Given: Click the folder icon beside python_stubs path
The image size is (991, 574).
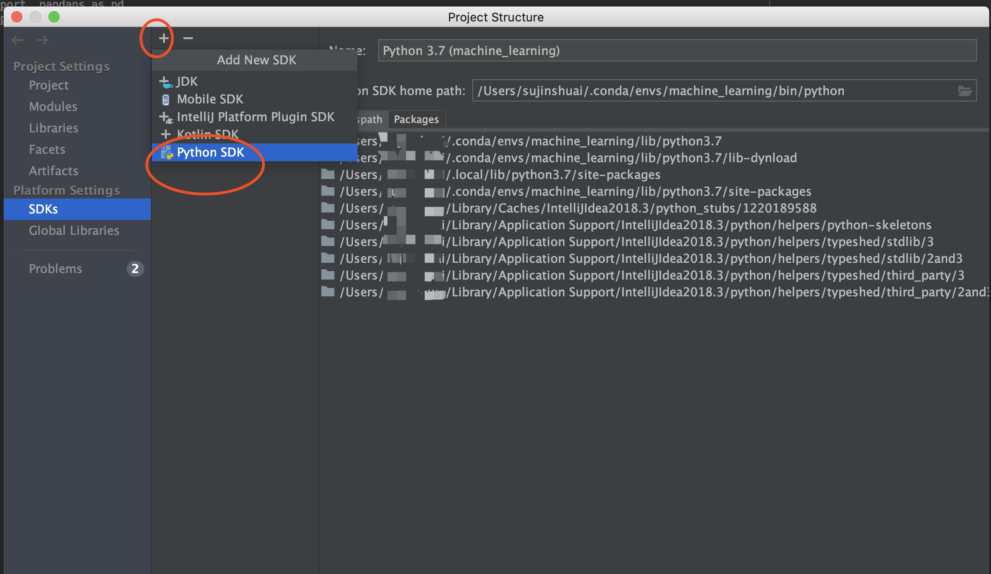Looking at the screenshot, I should pos(327,208).
